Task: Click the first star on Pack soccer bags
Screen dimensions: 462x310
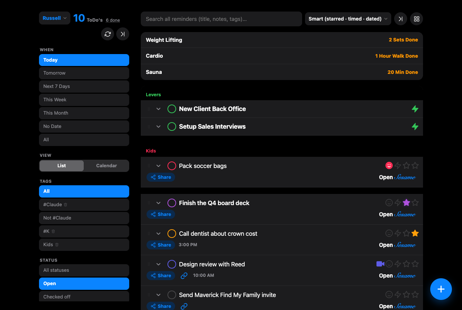Action: tap(406, 165)
